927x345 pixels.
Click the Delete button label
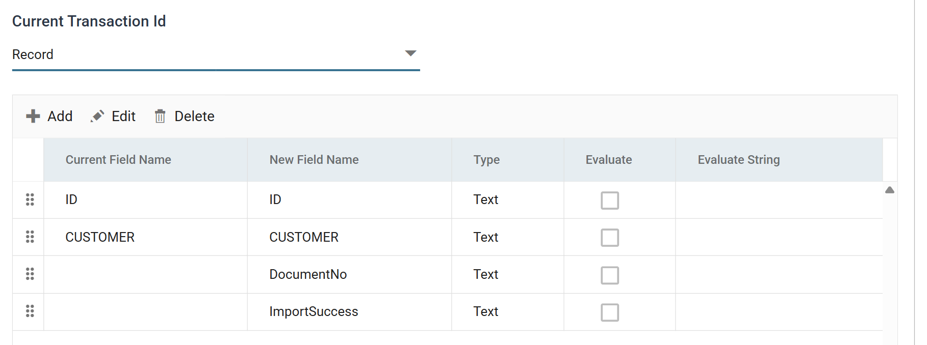(x=194, y=116)
